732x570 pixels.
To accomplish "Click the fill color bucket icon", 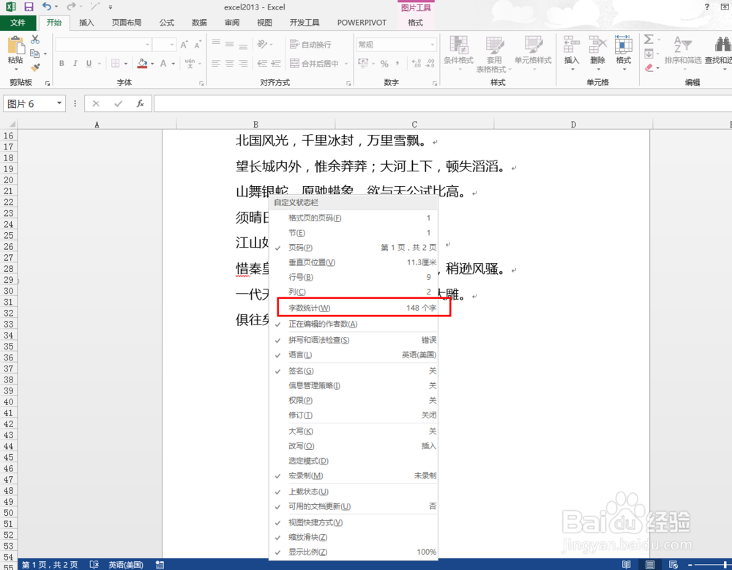I will [143, 63].
